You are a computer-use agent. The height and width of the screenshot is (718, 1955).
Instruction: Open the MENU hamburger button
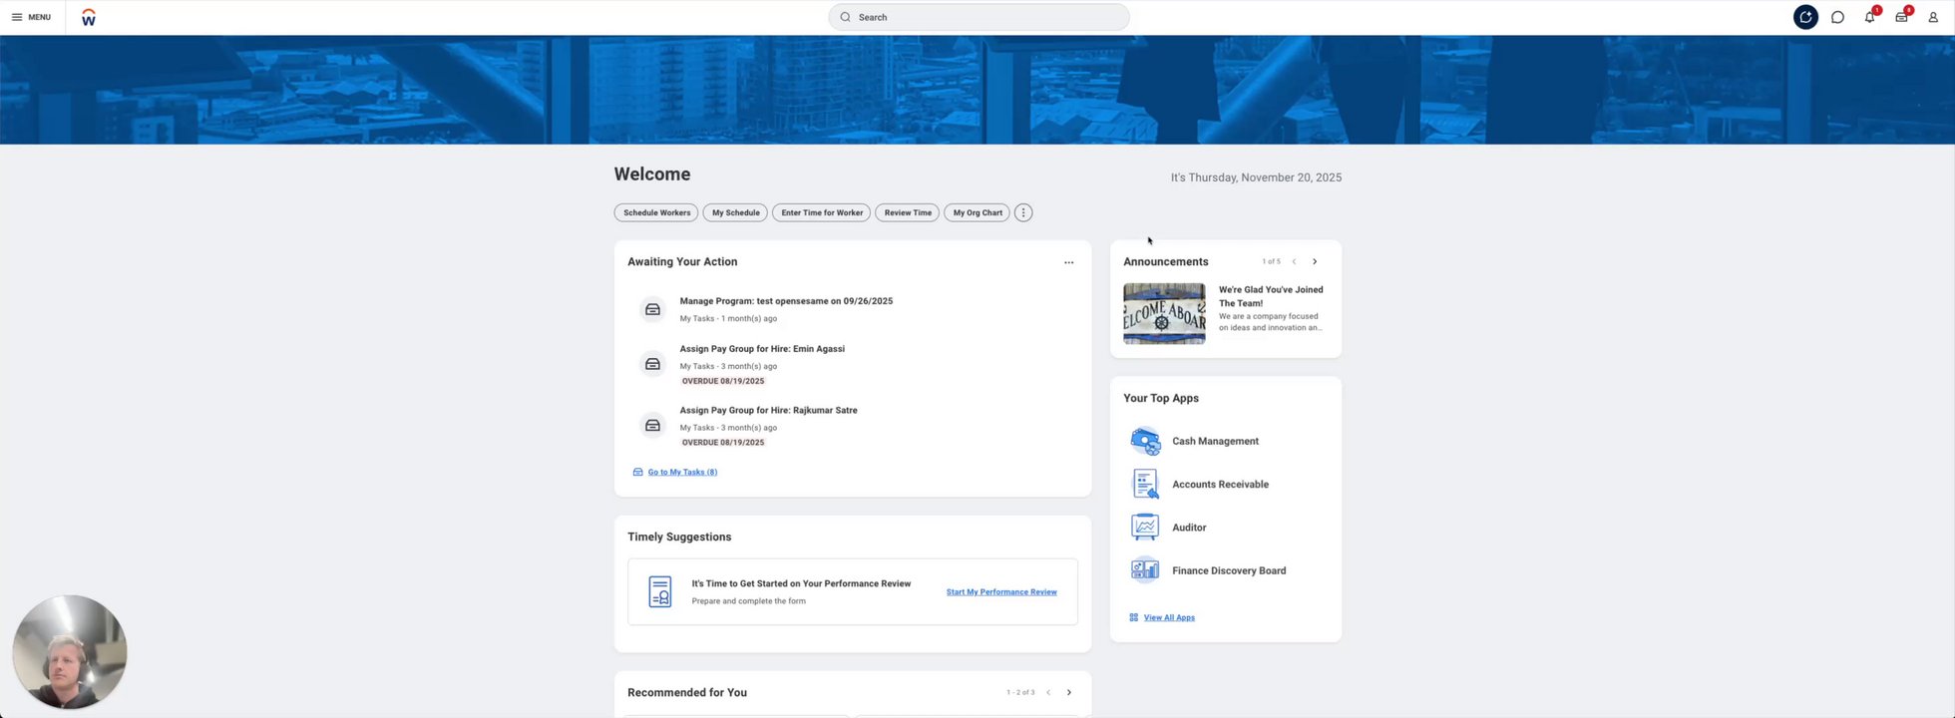point(31,17)
